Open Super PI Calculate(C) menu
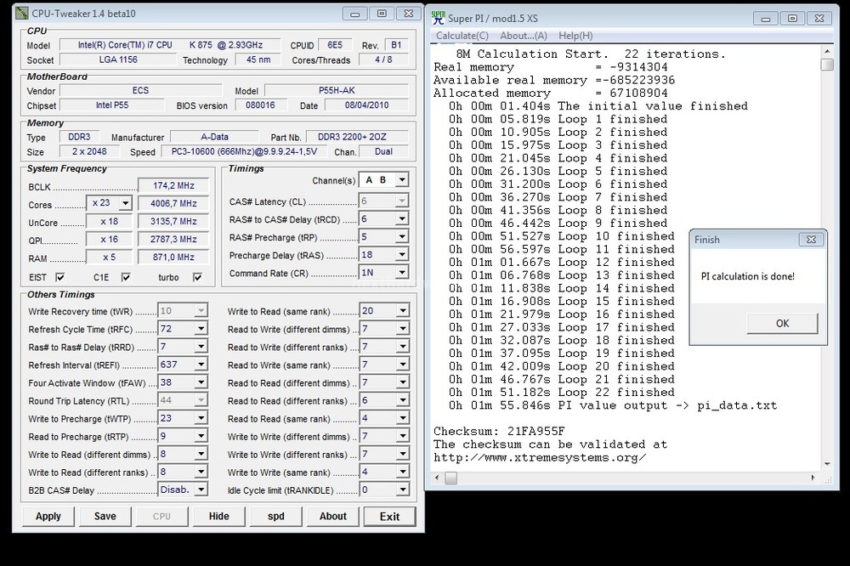This screenshot has height=566, width=850. 462,36
